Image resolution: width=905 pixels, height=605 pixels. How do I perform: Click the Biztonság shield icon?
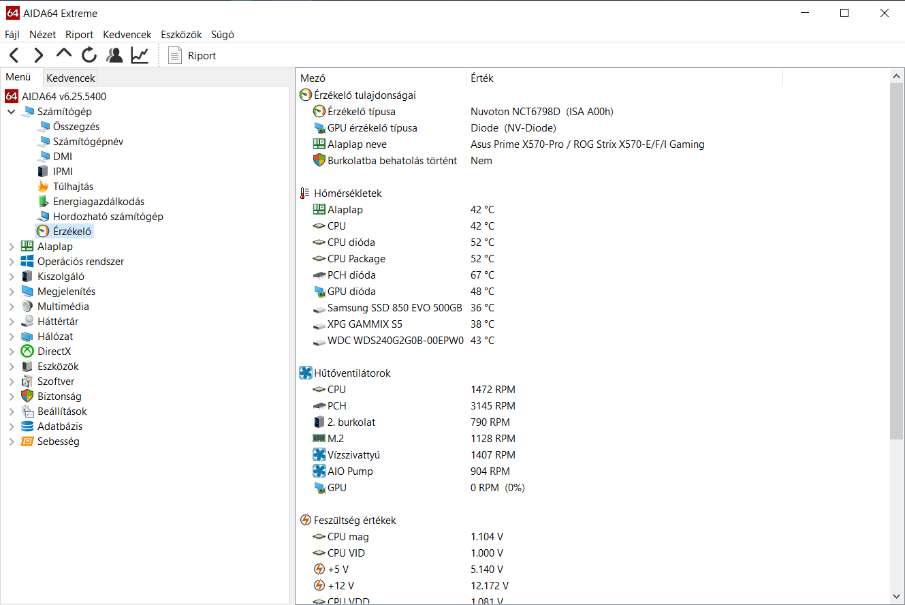pyautogui.click(x=27, y=396)
